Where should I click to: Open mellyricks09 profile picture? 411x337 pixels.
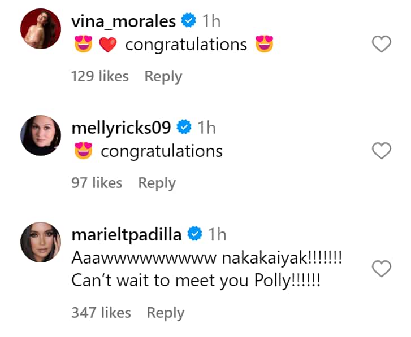click(41, 135)
